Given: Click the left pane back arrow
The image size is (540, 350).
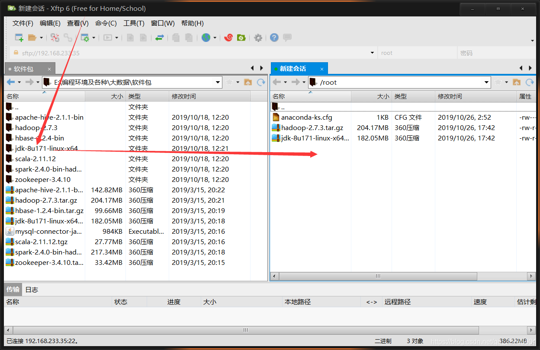Looking at the screenshot, I should point(11,82).
